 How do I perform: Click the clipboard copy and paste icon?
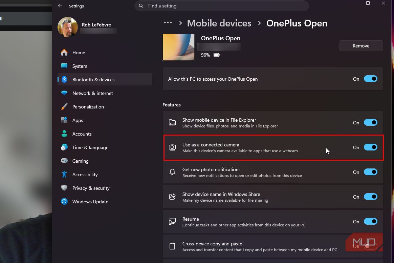[x=172, y=246]
